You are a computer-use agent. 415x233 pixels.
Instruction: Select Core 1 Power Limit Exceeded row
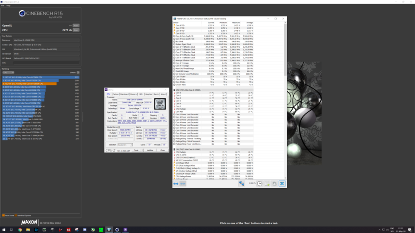[213, 114]
